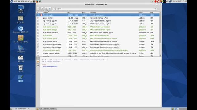
Task: Check the gpaste-applet package checkbox
Action: tap(38, 18)
